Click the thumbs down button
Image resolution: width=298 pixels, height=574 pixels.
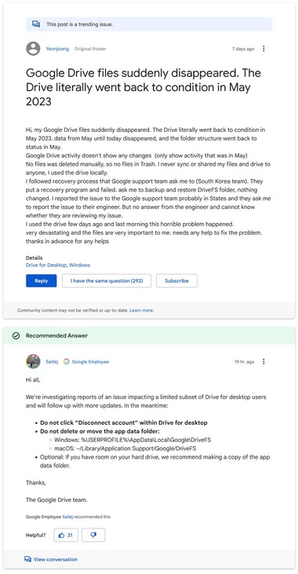pyautogui.click(x=93, y=536)
